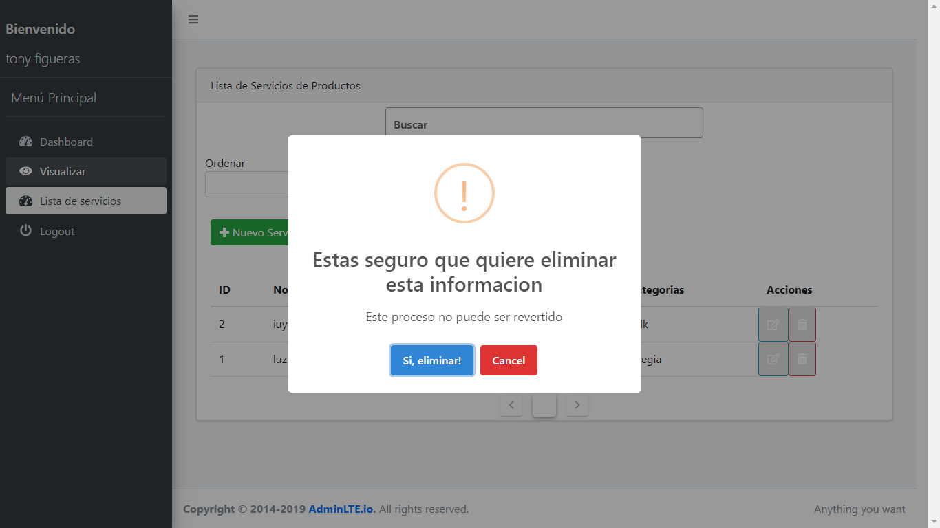
Task: Click inside the Buscar search field
Action: click(x=544, y=123)
